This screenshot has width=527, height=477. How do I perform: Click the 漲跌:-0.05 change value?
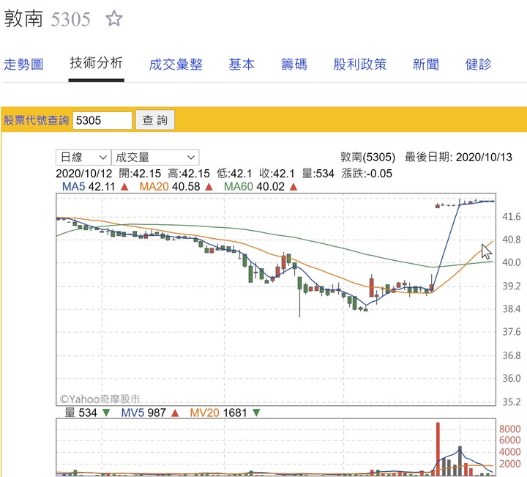[367, 174]
